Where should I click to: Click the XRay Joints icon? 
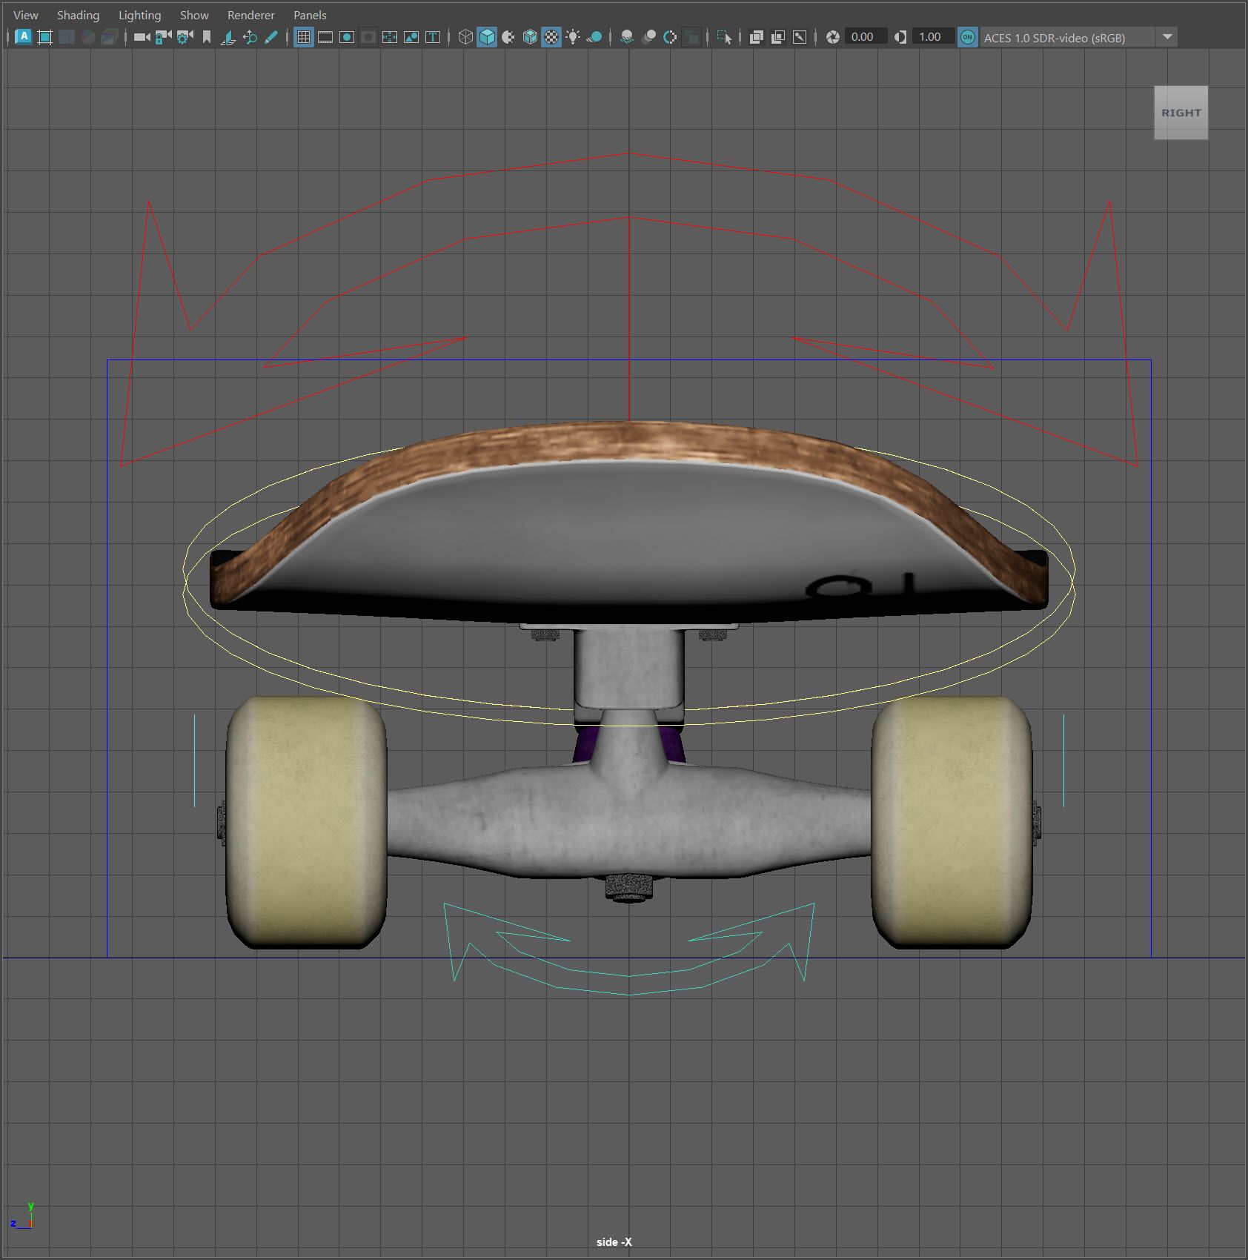800,37
